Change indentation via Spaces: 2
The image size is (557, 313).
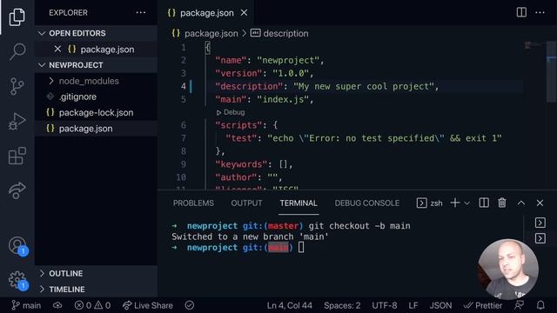[342, 305]
